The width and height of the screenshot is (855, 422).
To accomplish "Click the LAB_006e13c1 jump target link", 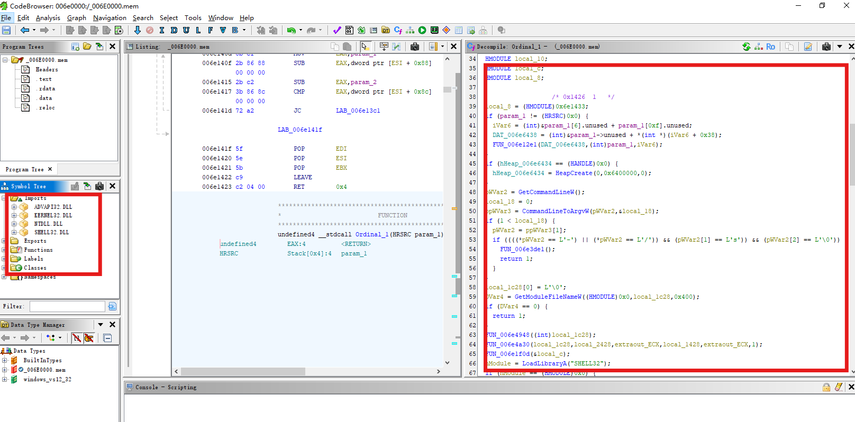I will pos(358,111).
